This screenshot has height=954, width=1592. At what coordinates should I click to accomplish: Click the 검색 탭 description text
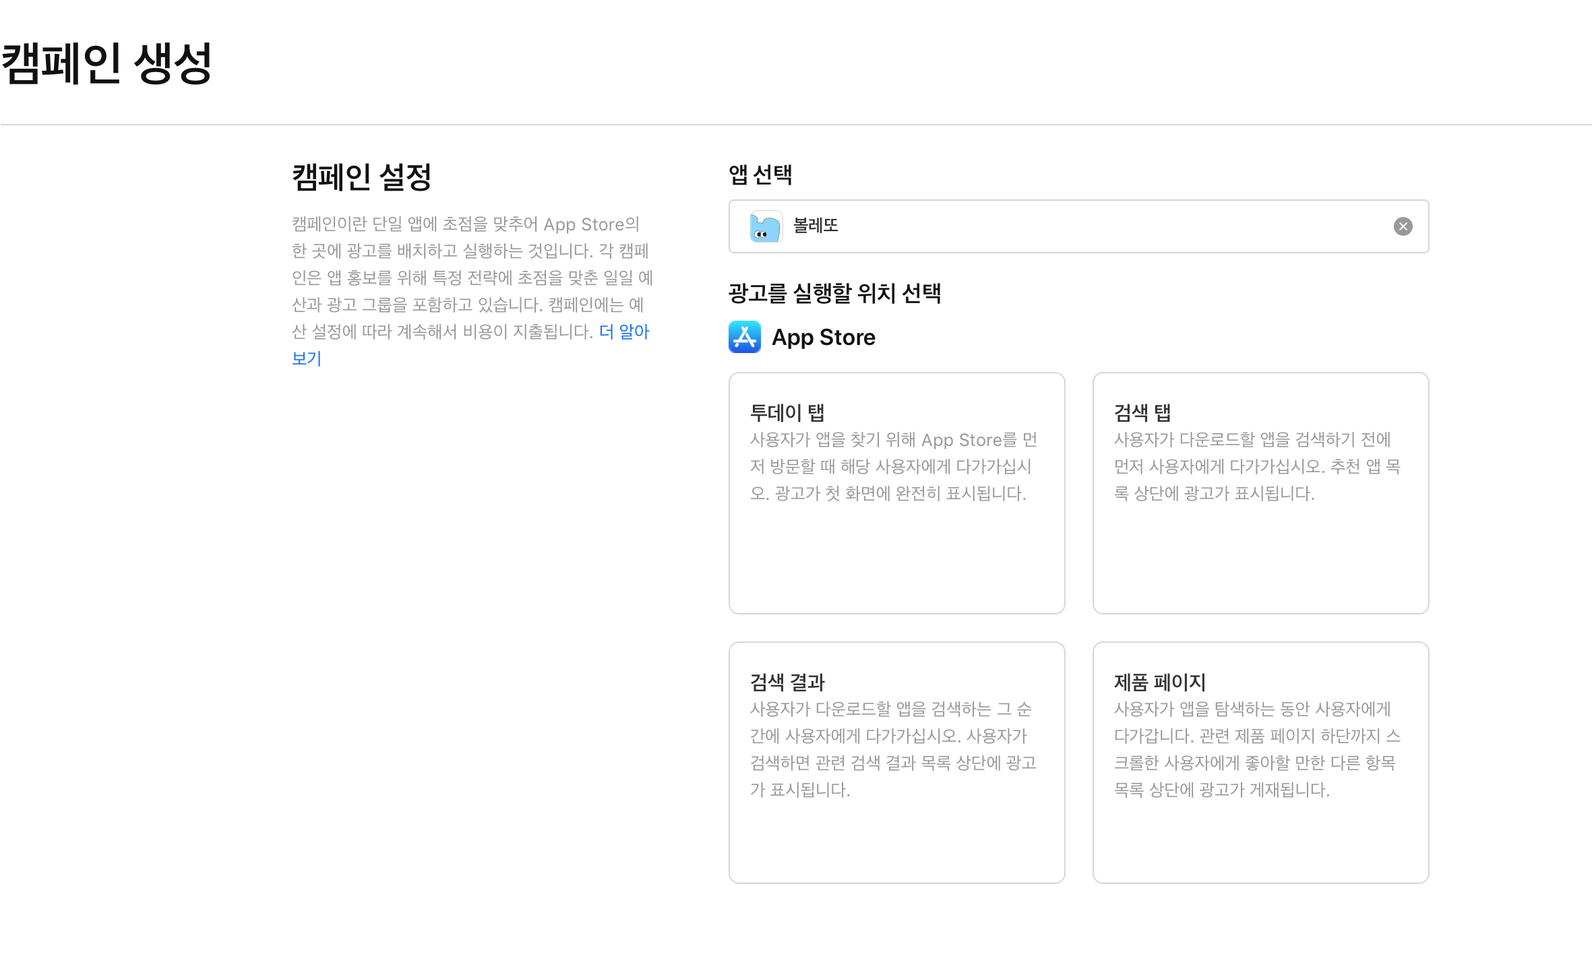(1257, 466)
